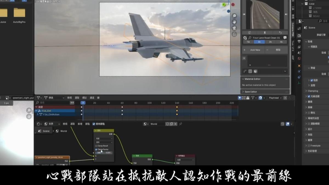Click the keyframe at frame 140 on F16_Ctrl
This screenshot has height=185, width=329.
coord(177,111)
